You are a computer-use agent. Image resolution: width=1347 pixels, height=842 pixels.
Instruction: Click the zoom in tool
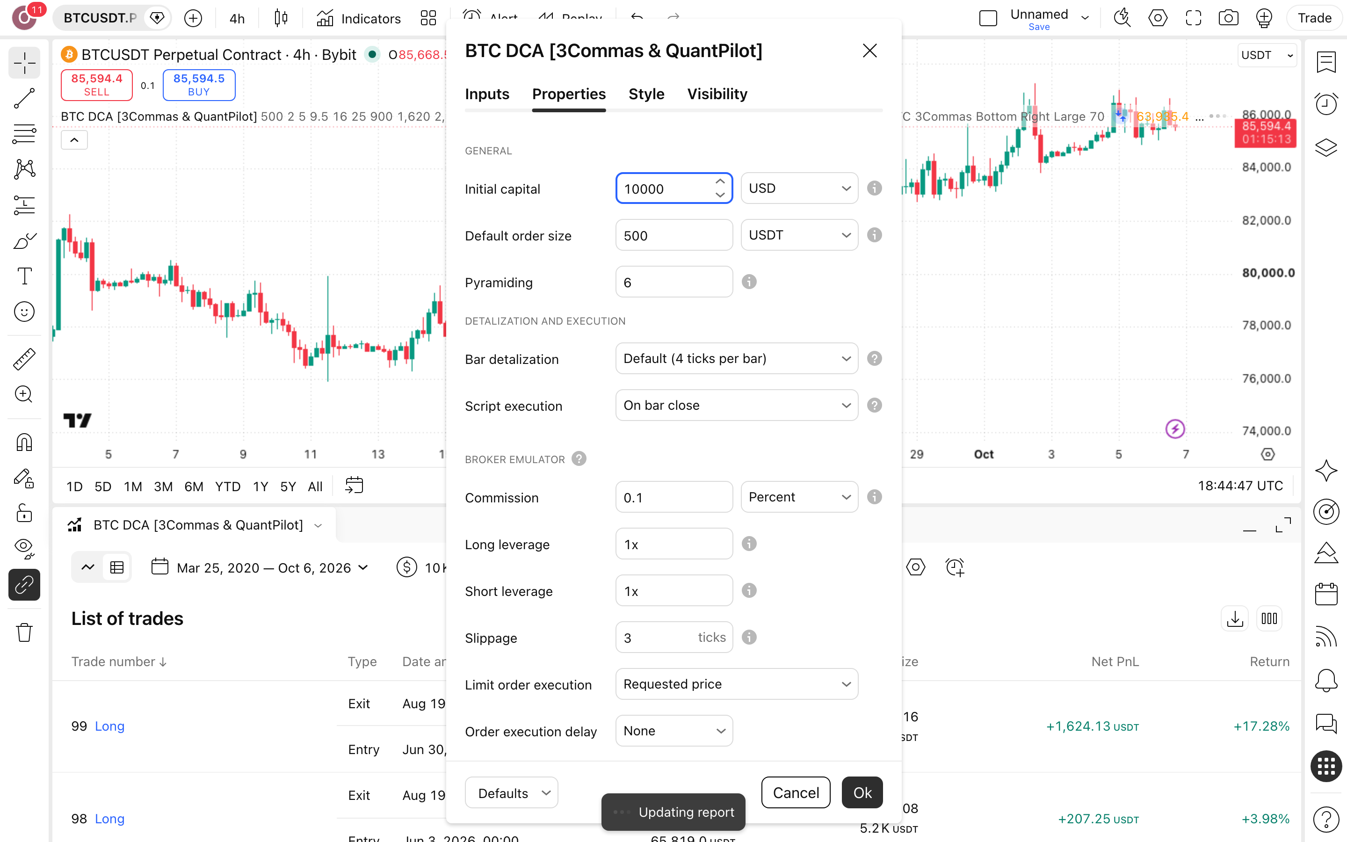point(24,394)
